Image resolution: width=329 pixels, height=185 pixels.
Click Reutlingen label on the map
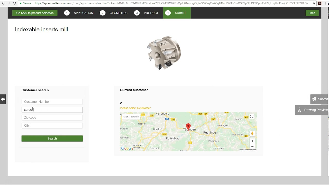pos(210,133)
